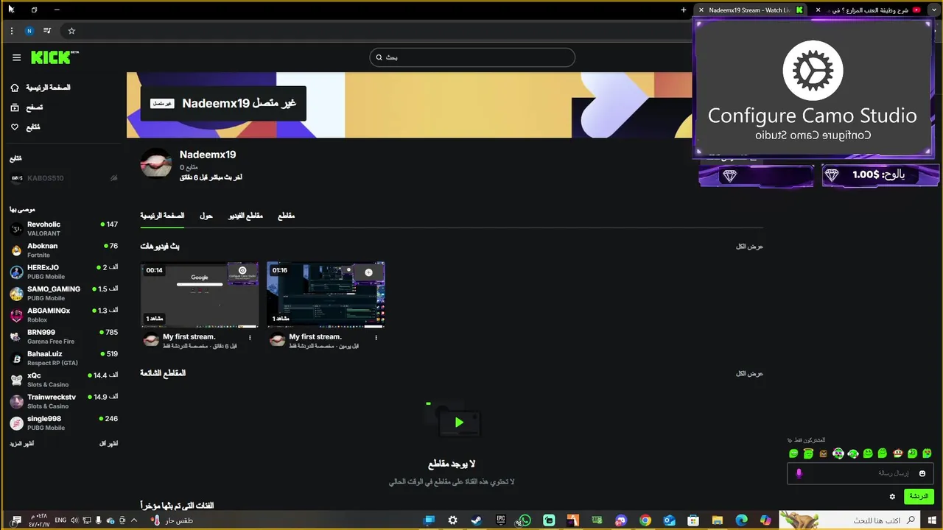Viewport: 943px width, 530px height.
Task: Open the 01:16 stream video thumbnail
Action: click(326, 294)
